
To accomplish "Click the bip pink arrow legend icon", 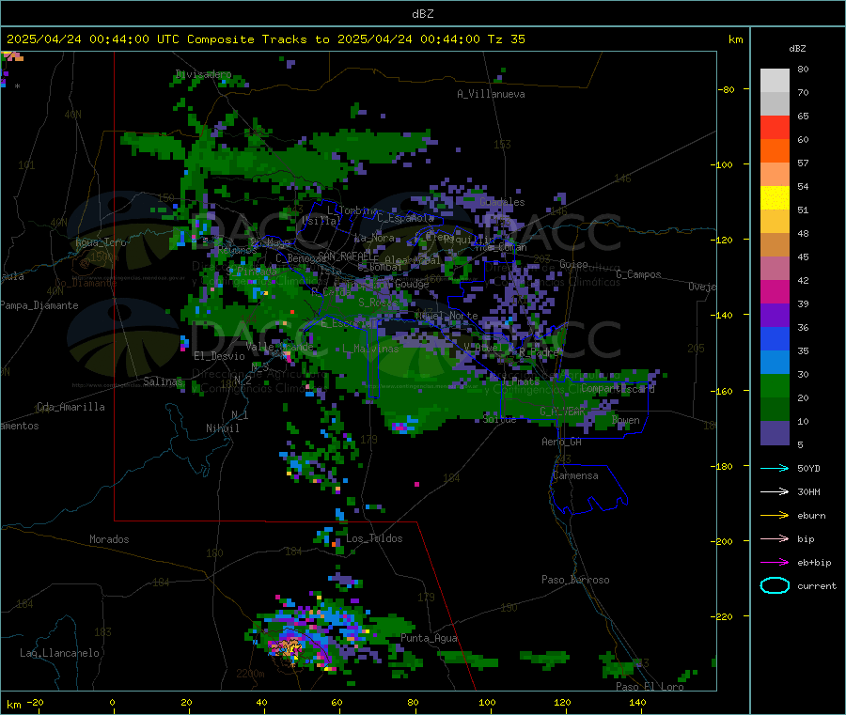I will click(775, 538).
